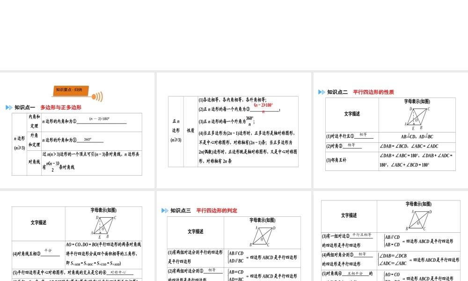The width and height of the screenshot is (468, 281).
Task: Click 文字描述 header in the 平行四边形的性质 slide
Action: click(x=352, y=114)
